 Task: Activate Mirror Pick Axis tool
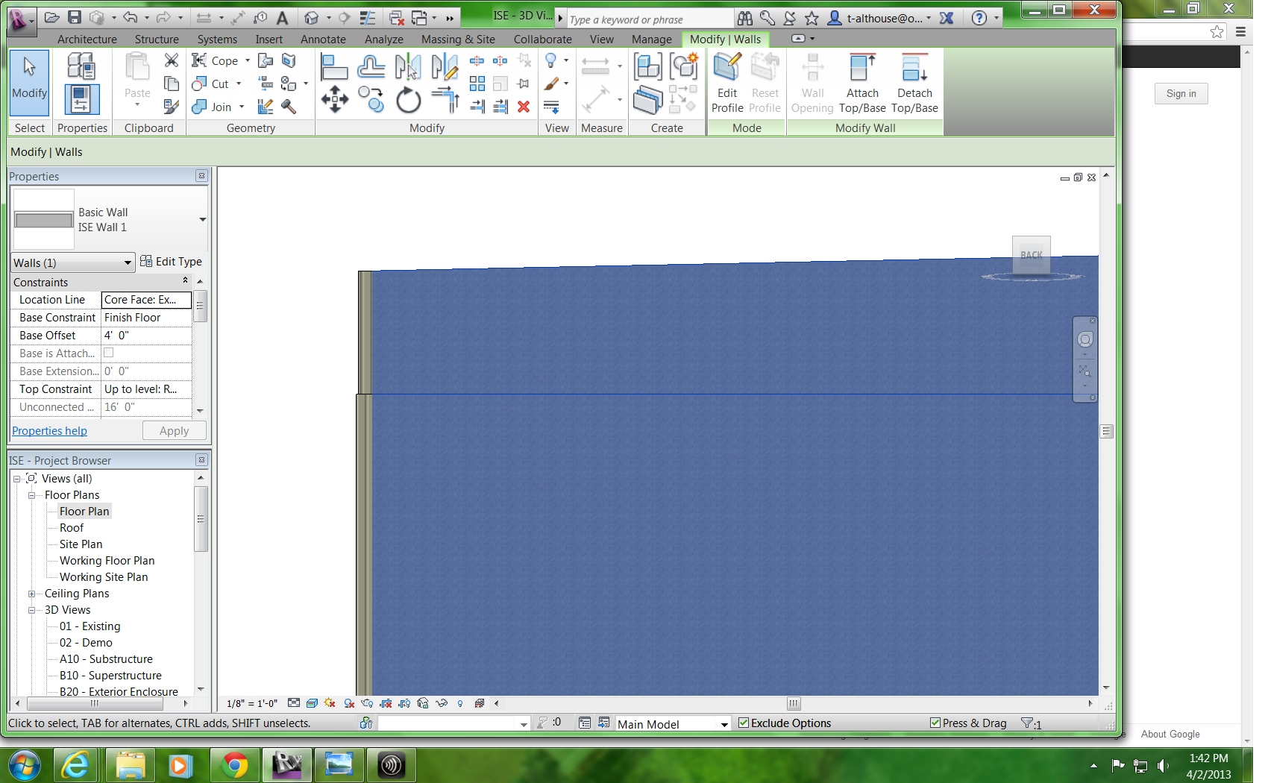tap(407, 67)
